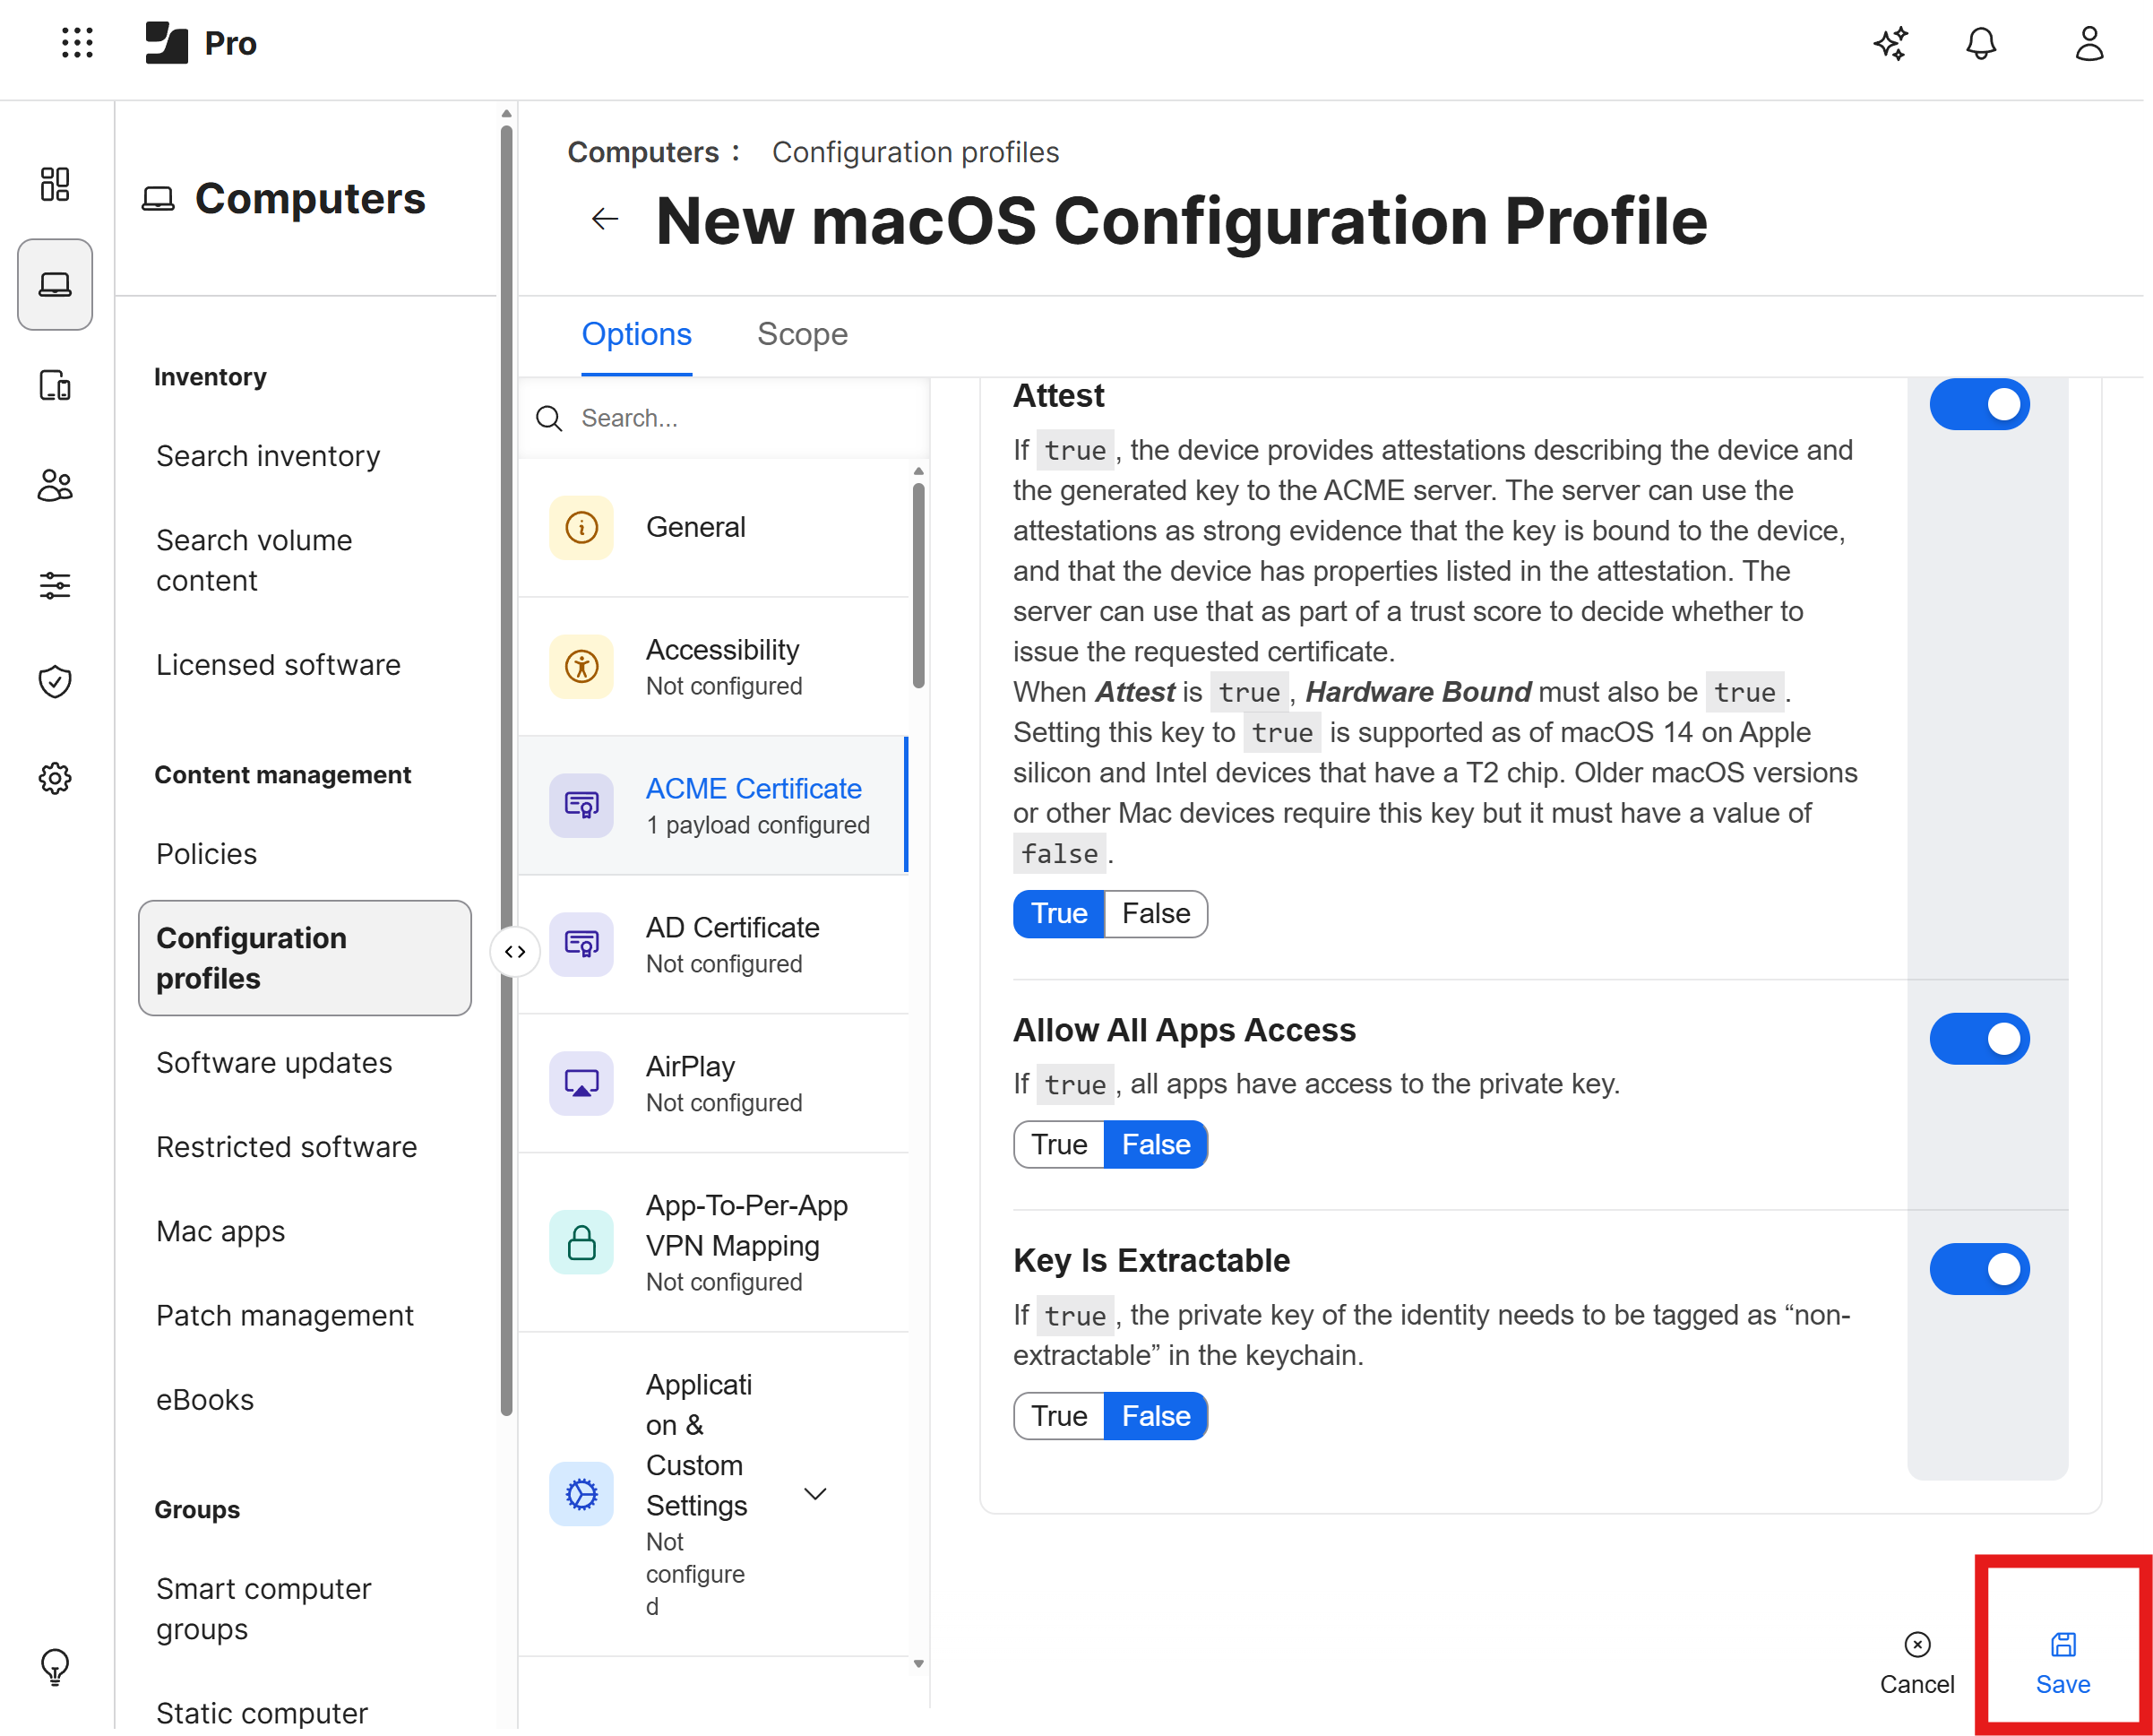The width and height of the screenshot is (2153, 1736).
Task: Select App-To-Per-App VPN Mapping payload
Action: pyautogui.click(x=712, y=1243)
